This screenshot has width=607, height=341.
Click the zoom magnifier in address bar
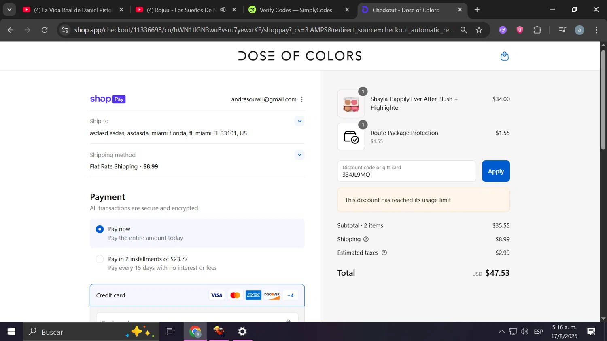point(464,30)
